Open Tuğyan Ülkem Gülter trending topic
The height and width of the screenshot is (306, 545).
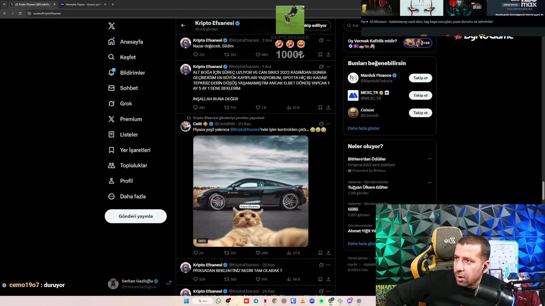(x=368, y=187)
